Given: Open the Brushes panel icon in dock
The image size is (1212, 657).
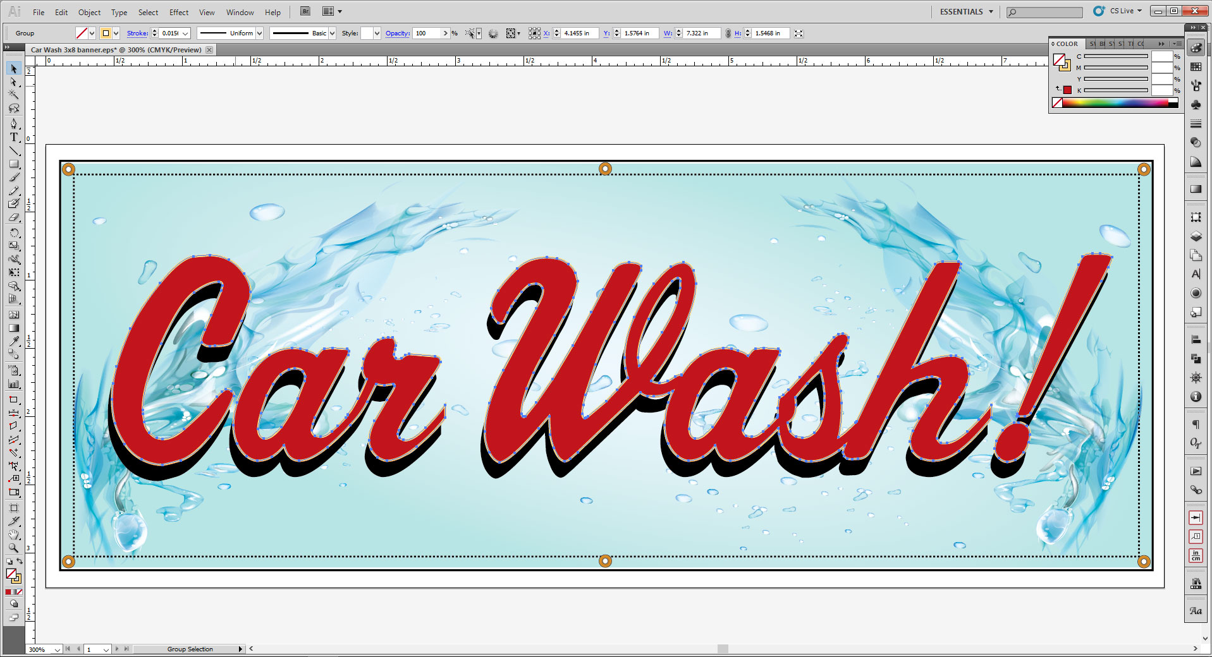Looking at the screenshot, I should 1196,86.
